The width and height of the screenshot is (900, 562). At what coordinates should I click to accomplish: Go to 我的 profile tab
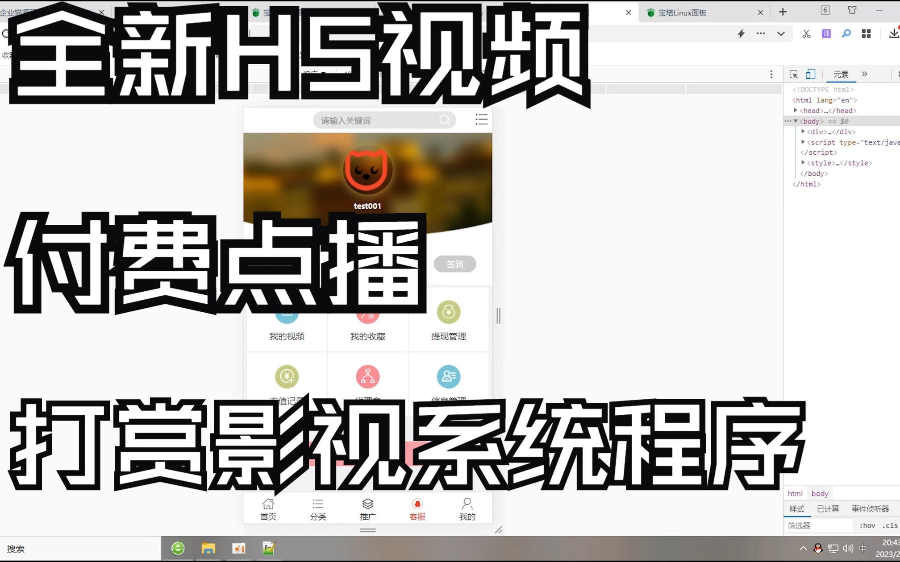pos(467,509)
